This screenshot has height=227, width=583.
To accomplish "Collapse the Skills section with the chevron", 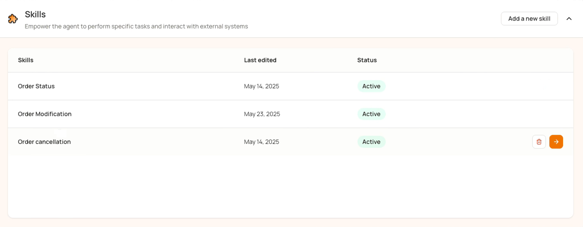I will [x=569, y=19].
